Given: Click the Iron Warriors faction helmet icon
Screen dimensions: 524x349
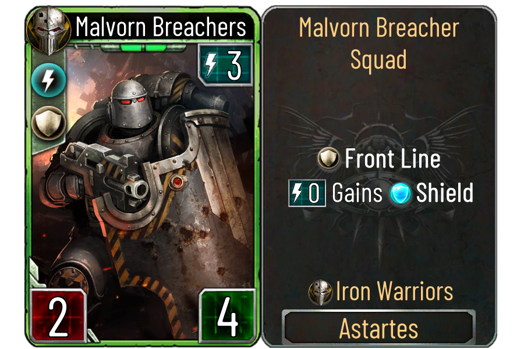Looking at the screenshot, I should [x=320, y=292].
